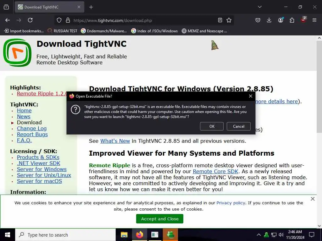Confirm launch with OK button

click(212, 126)
